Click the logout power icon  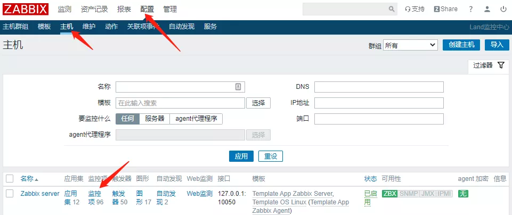coord(503,9)
